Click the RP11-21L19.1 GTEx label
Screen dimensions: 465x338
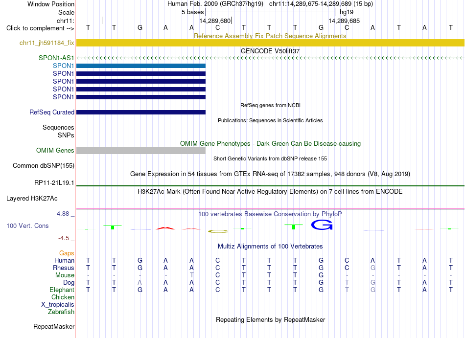point(54,183)
